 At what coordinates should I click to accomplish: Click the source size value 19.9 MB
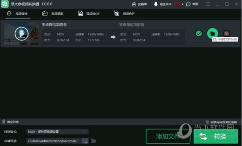click(x=94, y=40)
